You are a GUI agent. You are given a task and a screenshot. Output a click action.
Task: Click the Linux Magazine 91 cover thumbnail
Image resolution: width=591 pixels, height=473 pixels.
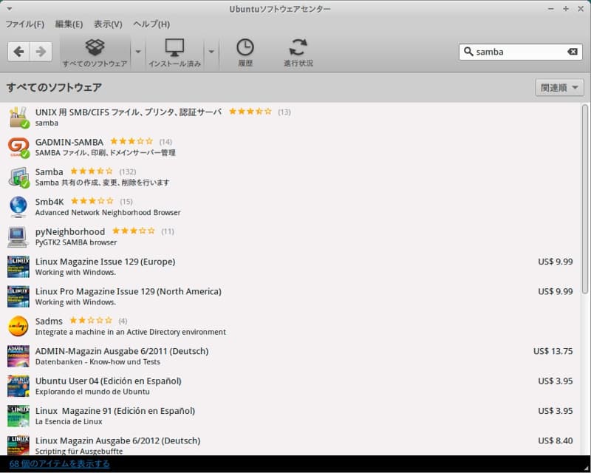click(18, 415)
